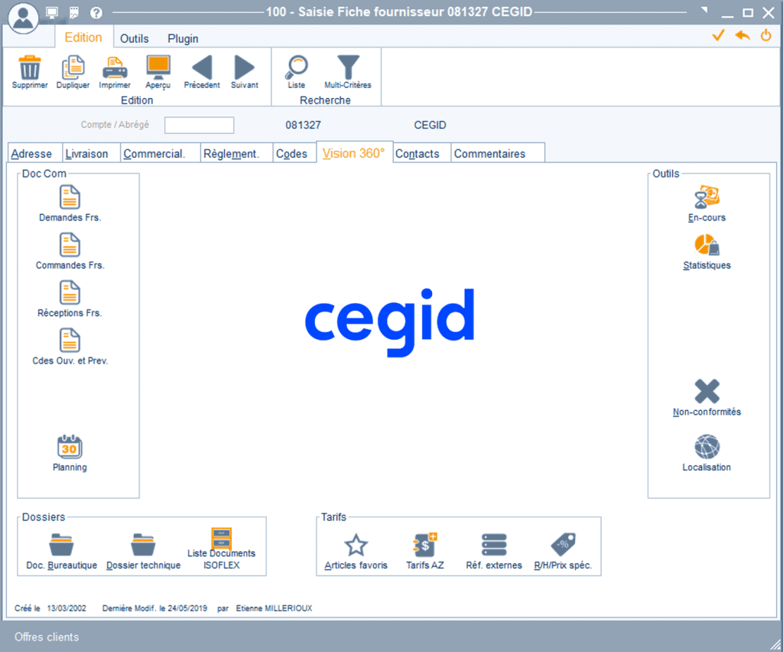This screenshot has width=783, height=652.
Task: Open the Plugin ribbon tab
Action: click(x=183, y=38)
